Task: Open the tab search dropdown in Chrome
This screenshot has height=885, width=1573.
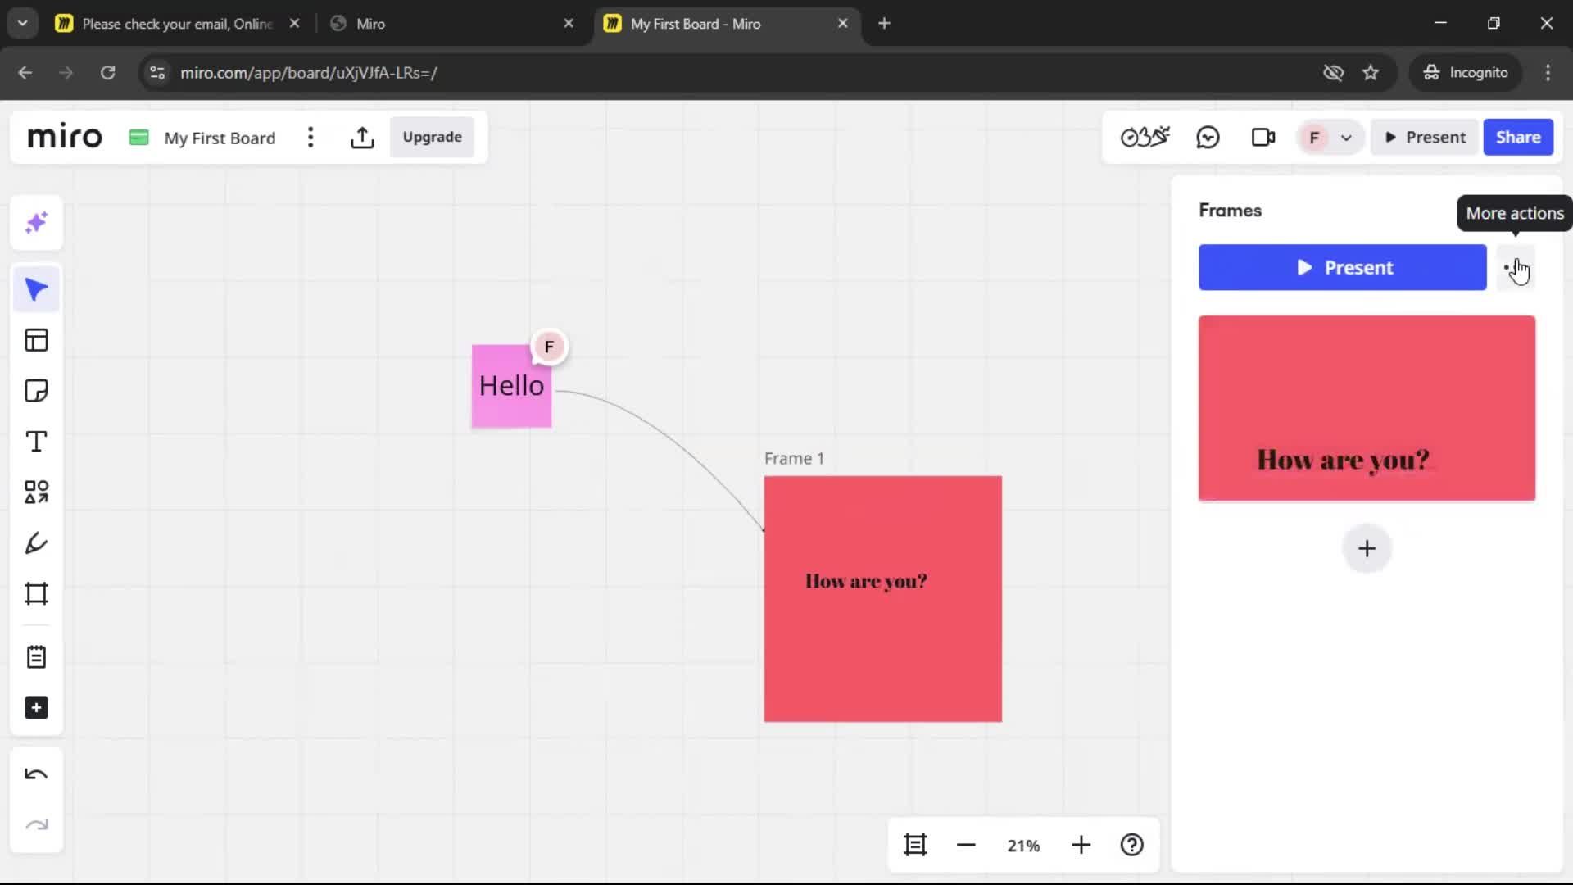Action: pos(23,23)
